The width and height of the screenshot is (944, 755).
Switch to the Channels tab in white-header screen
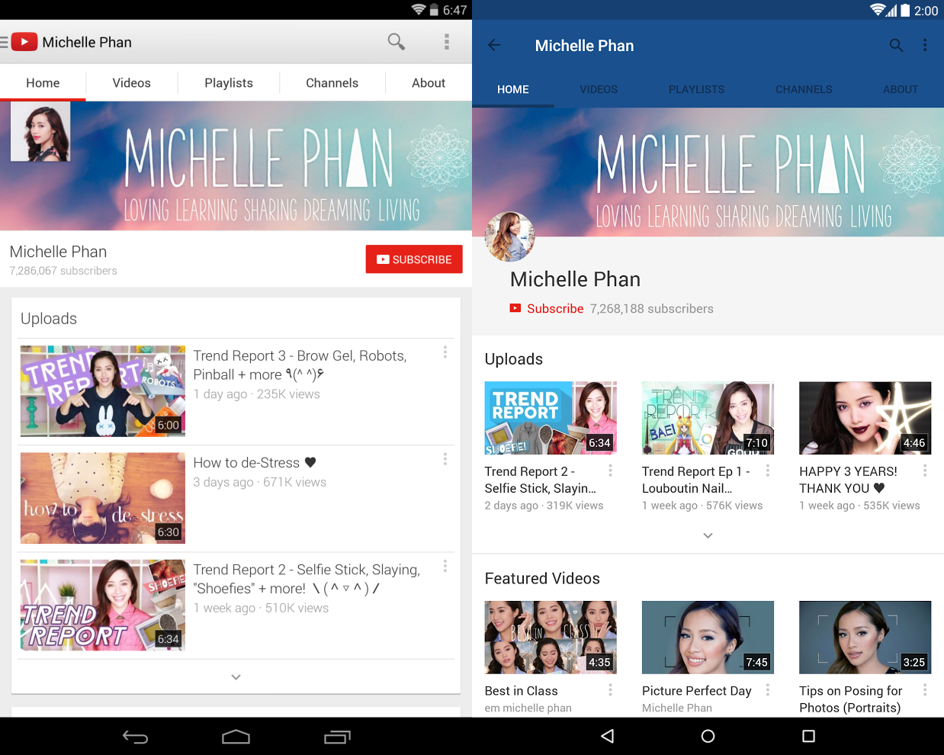click(x=332, y=83)
